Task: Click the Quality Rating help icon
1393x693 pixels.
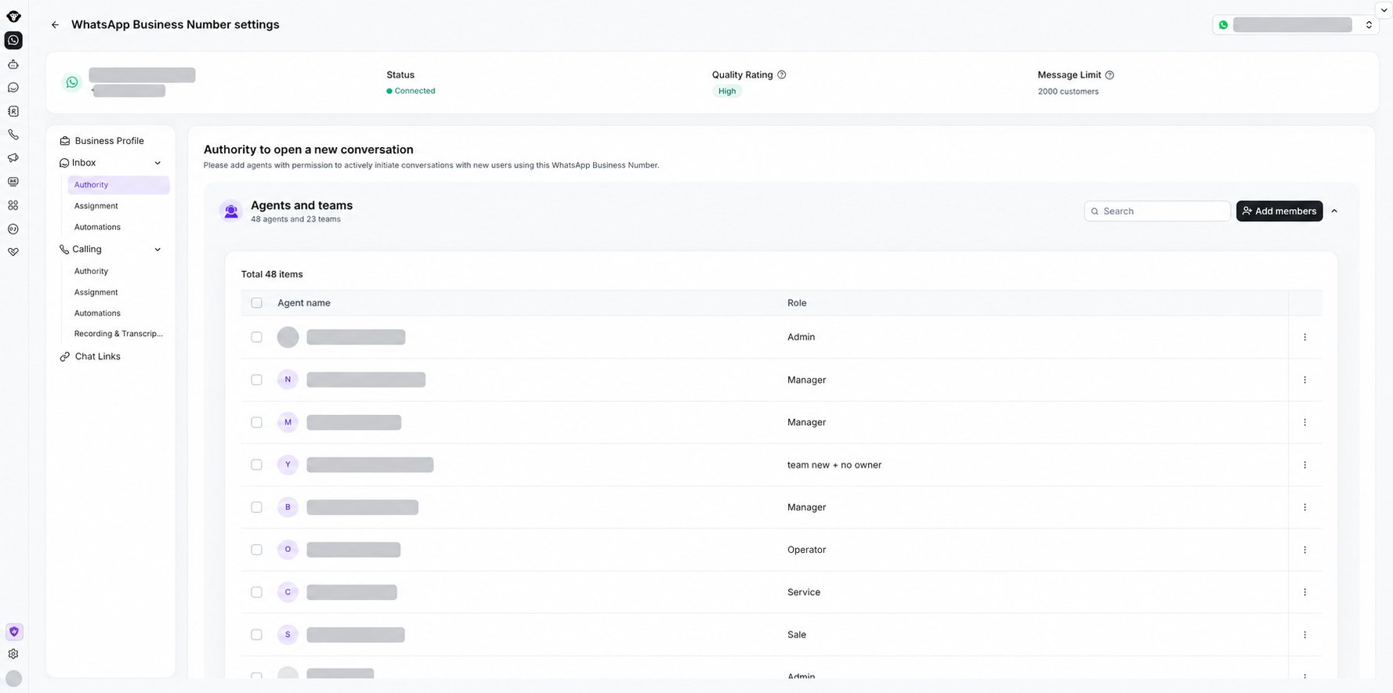Action: pos(781,74)
